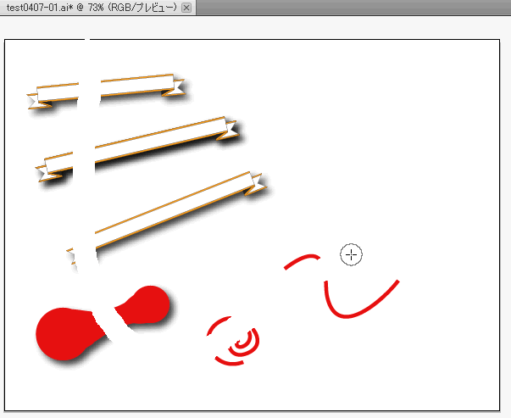Click the small red arc stroke
Image resolution: width=511 pixels, height=418 pixels.
coord(302,261)
